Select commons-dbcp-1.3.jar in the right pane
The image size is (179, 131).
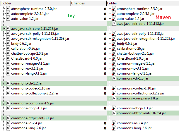tap(135, 108)
